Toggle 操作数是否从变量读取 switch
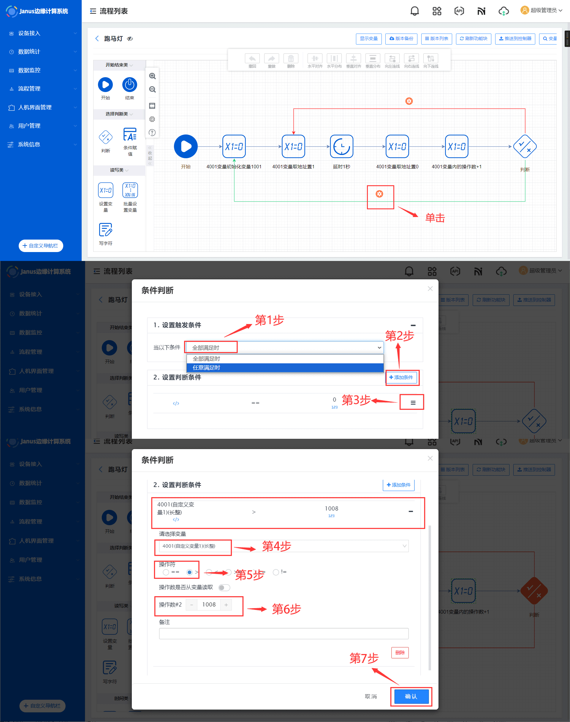570x722 pixels. [224, 588]
